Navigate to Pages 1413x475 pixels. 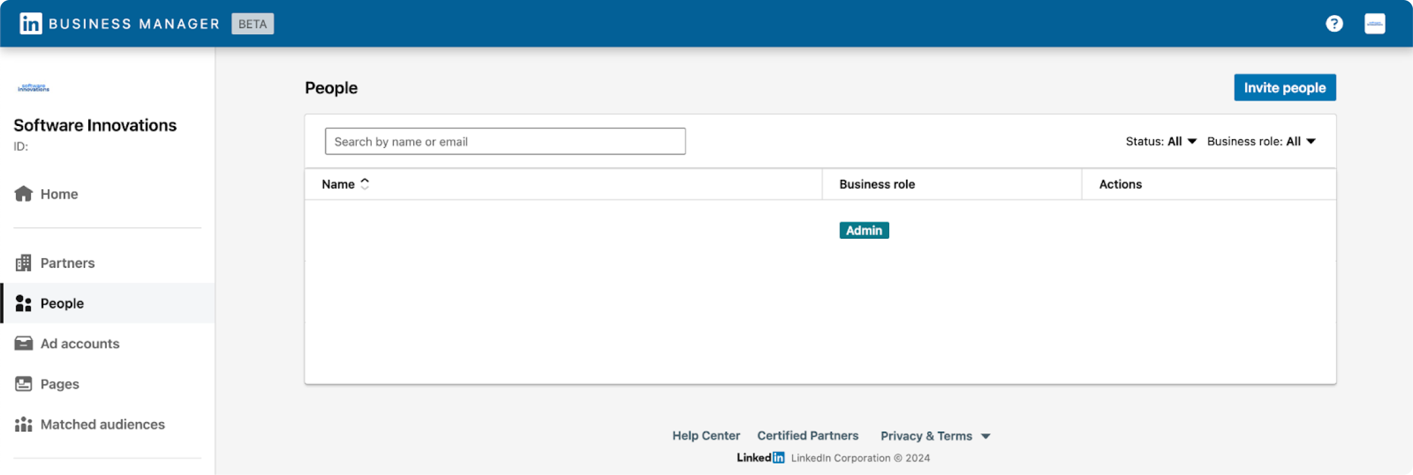click(x=107, y=384)
